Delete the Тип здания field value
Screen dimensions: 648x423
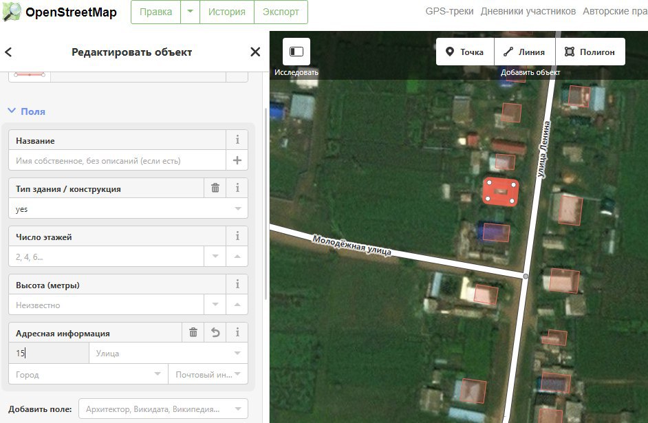click(x=215, y=188)
